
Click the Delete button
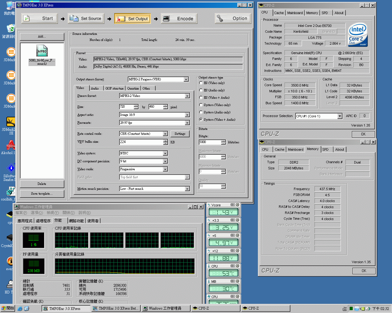point(42,184)
